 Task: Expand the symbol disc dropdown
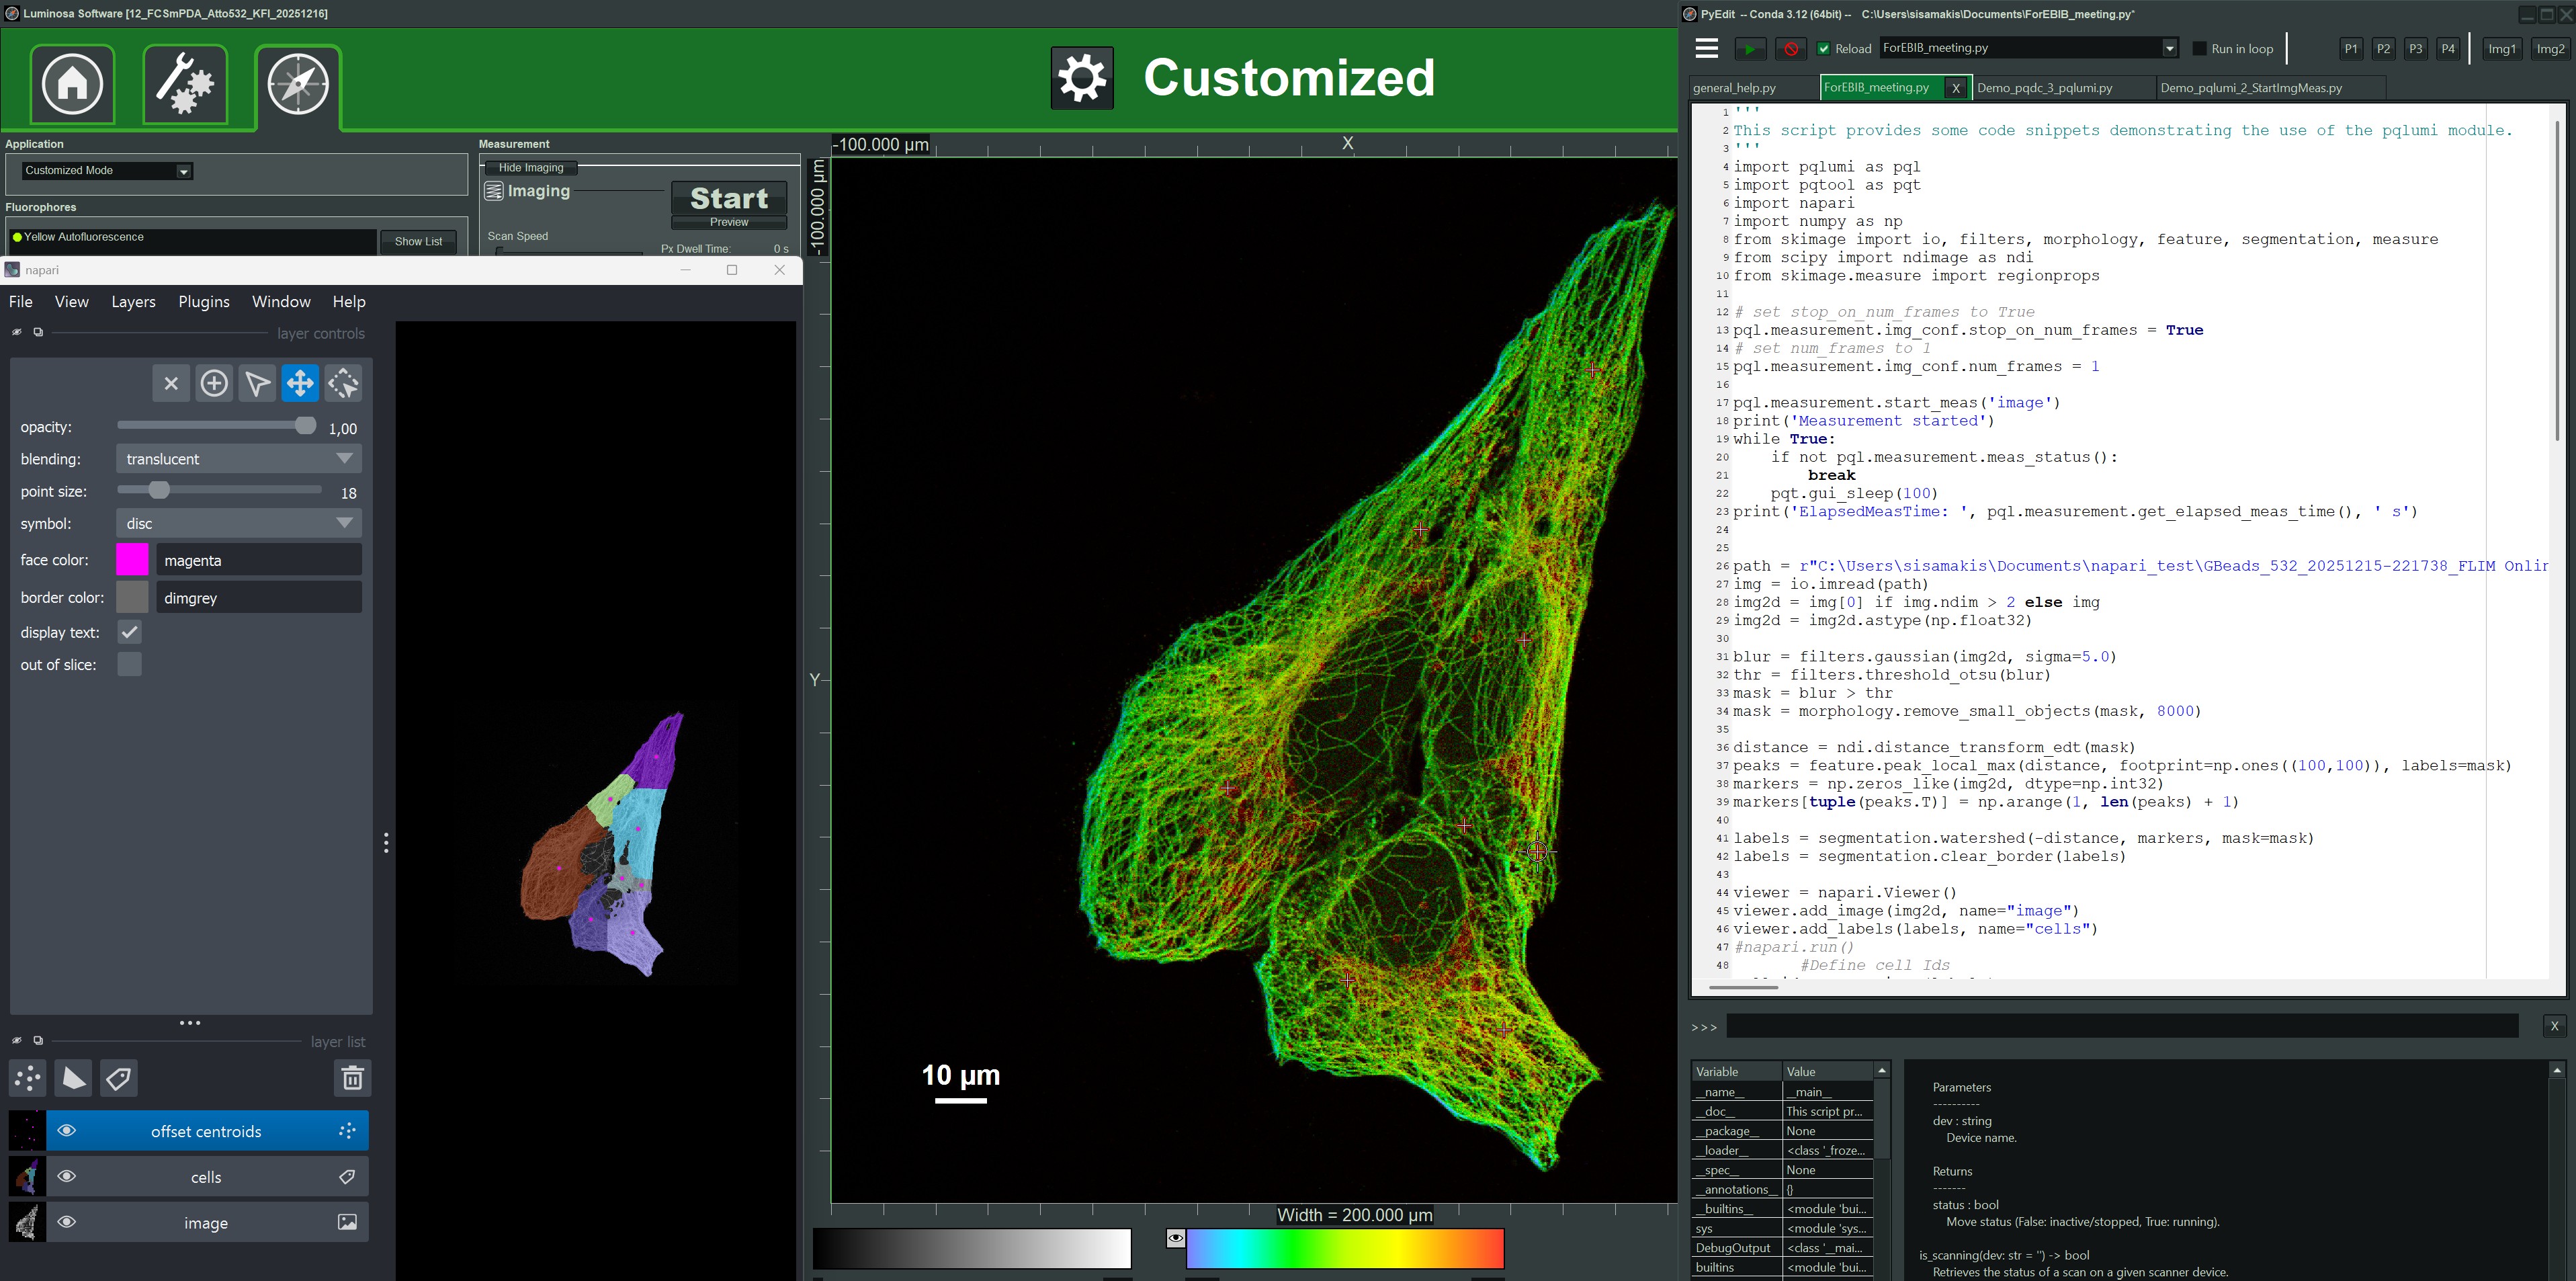(x=238, y=523)
